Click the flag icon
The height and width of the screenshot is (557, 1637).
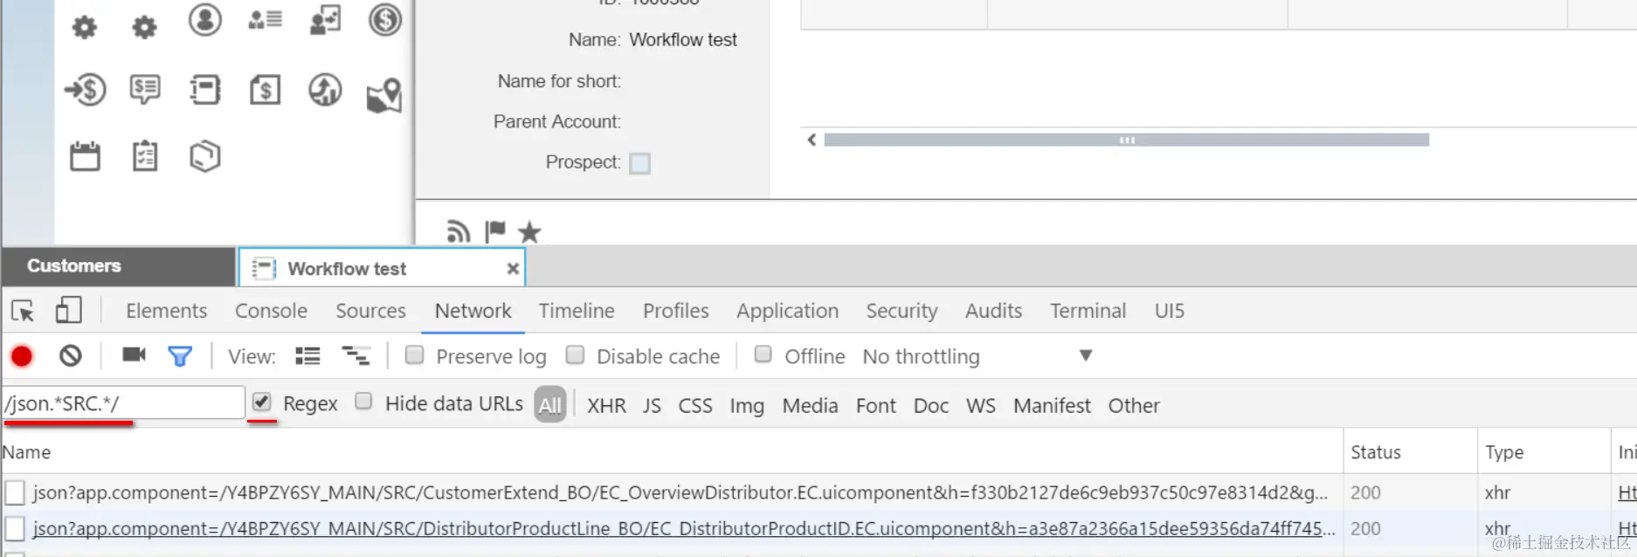(495, 231)
